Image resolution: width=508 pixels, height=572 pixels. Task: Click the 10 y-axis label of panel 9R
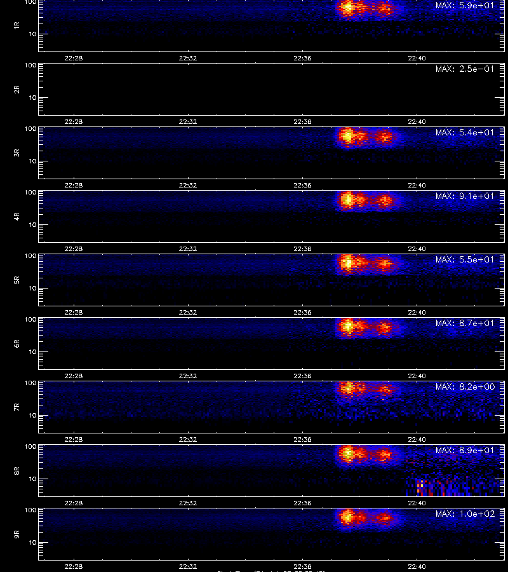click(x=33, y=543)
